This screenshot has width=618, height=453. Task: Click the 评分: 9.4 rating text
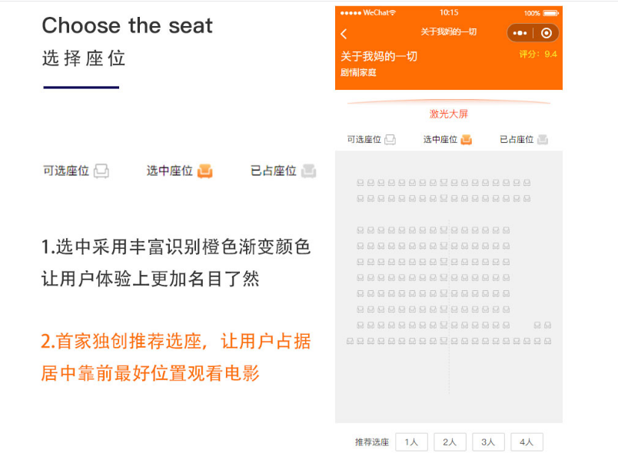pyautogui.click(x=538, y=55)
